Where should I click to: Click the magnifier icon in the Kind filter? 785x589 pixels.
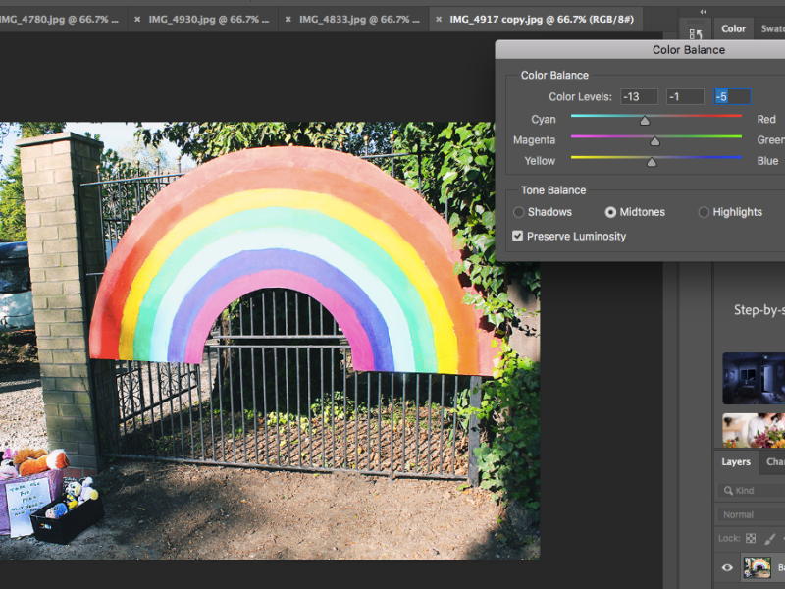(x=728, y=490)
